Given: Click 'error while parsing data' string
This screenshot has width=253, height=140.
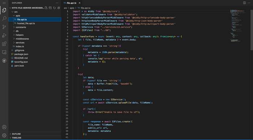Looking at the screenshot, I should tap(120, 59).
